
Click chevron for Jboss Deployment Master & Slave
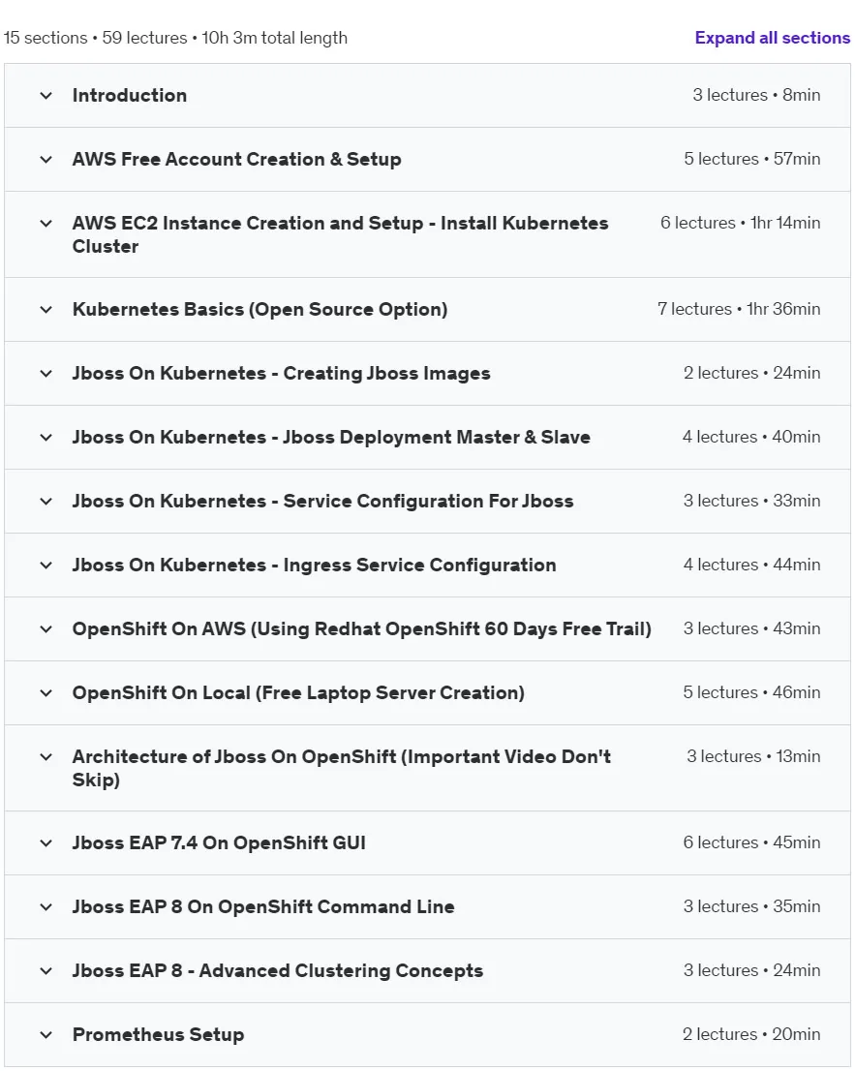pos(46,437)
